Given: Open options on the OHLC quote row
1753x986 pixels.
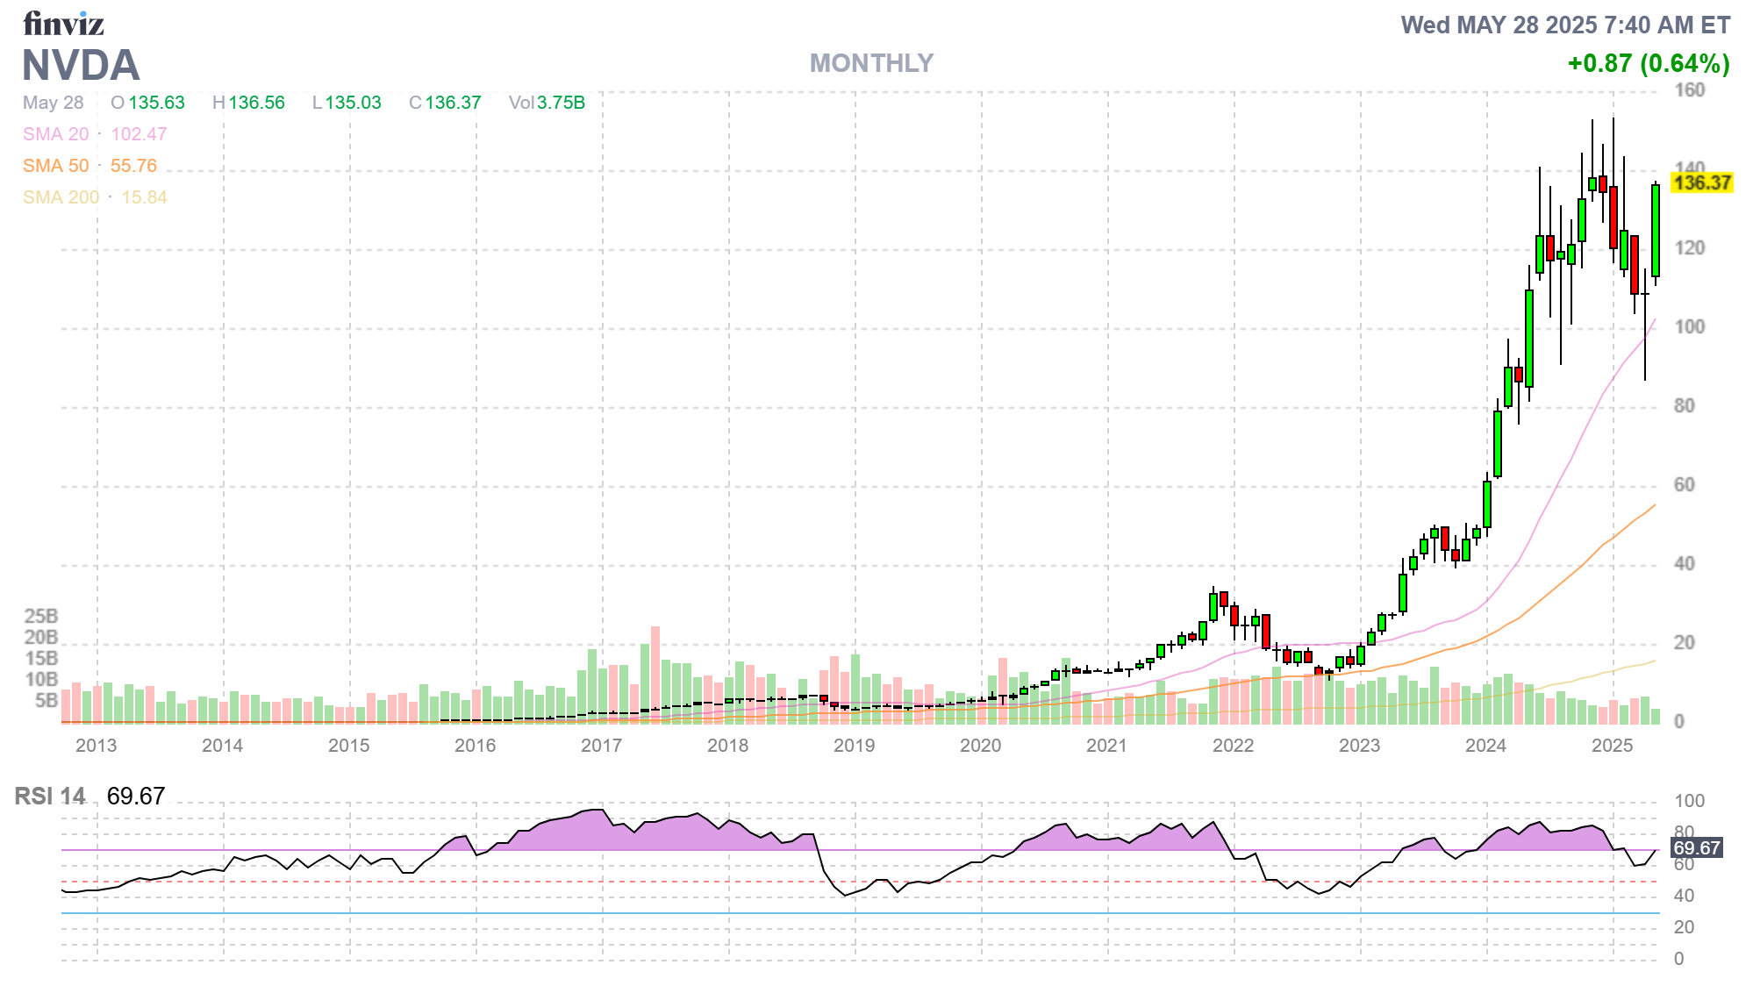Looking at the screenshot, I should click(x=298, y=103).
